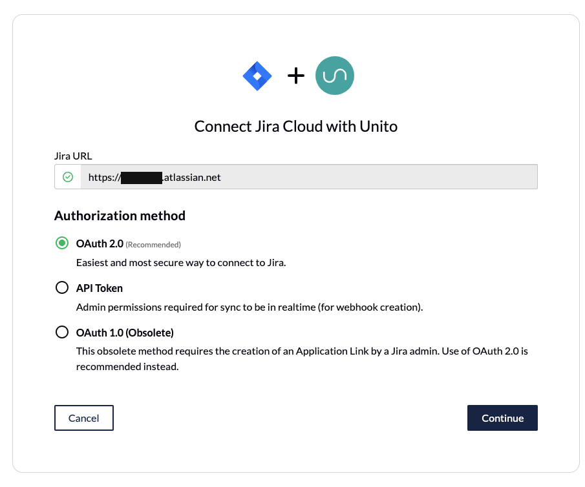Click Cancel to abort the connection
The height and width of the screenshot is (487, 585).
(83, 418)
